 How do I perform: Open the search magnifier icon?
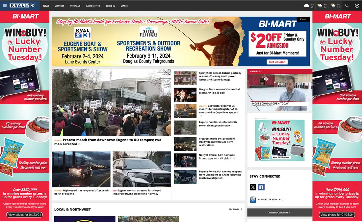coord(347,6)
